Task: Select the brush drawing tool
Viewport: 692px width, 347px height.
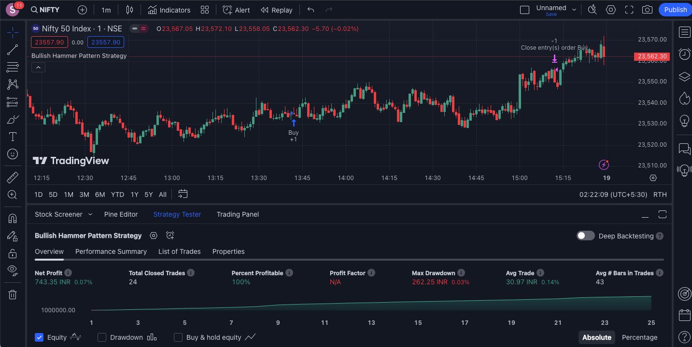Action: [x=13, y=119]
